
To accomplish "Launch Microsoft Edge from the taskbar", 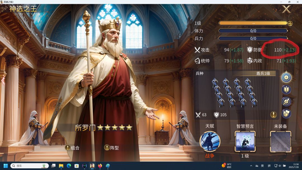I will 69,166.
